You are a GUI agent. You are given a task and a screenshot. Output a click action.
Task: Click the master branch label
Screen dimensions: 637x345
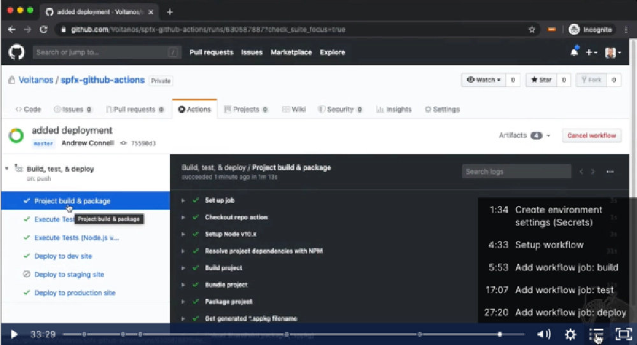pos(43,143)
